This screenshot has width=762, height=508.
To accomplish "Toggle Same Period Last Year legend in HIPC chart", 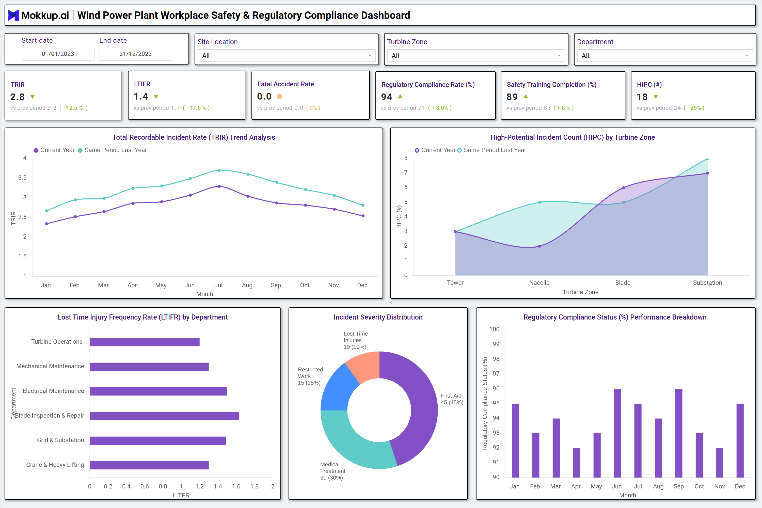I will 491,150.
